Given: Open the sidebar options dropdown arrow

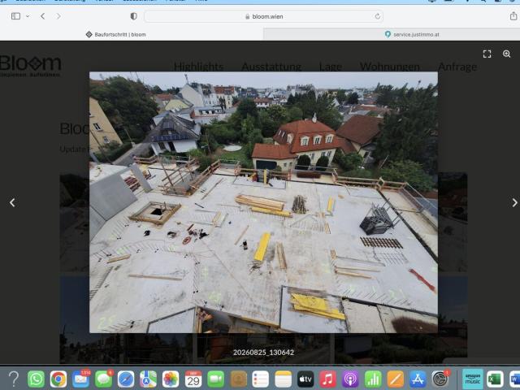Looking at the screenshot, I should pyautogui.click(x=28, y=16).
